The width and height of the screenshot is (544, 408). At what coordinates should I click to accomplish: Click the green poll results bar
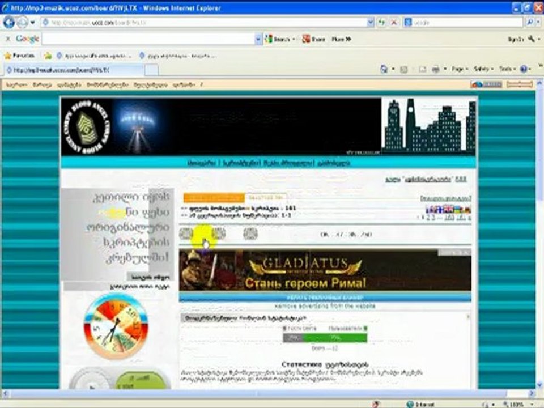335,338
